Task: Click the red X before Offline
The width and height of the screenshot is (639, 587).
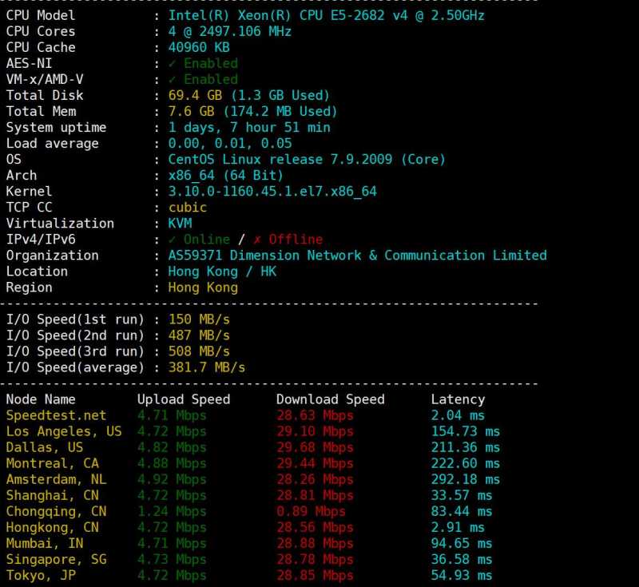Action: click(256, 239)
